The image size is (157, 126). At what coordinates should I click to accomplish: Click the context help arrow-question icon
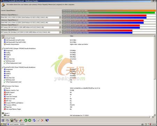tap(47, 120)
